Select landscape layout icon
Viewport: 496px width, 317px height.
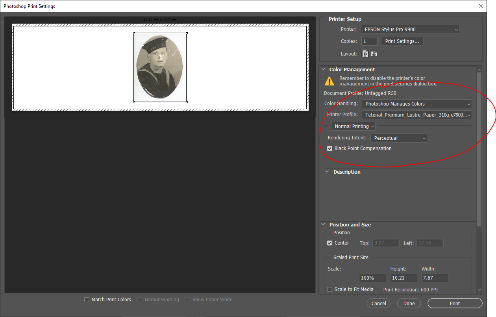point(374,54)
